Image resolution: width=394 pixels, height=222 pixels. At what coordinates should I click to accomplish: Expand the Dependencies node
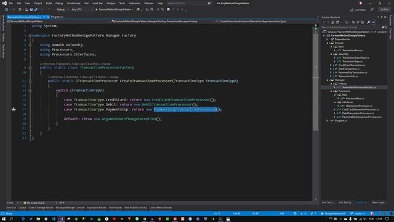(x=328, y=39)
